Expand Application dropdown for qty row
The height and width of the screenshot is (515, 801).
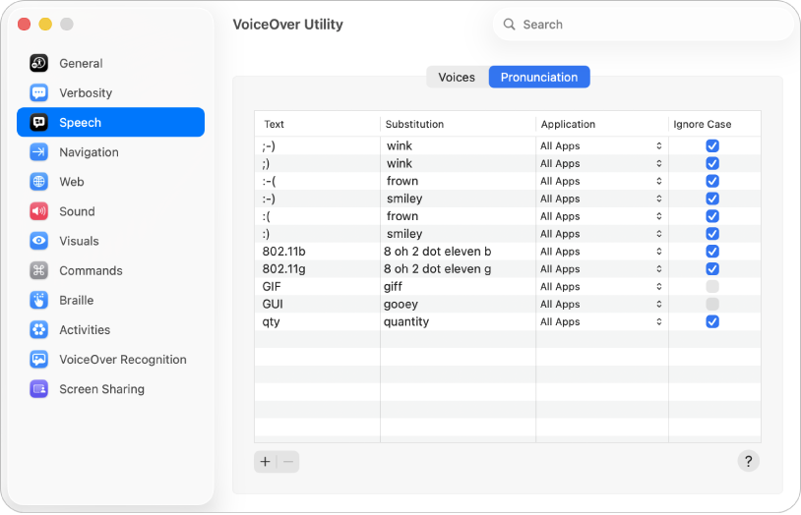pyautogui.click(x=601, y=321)
